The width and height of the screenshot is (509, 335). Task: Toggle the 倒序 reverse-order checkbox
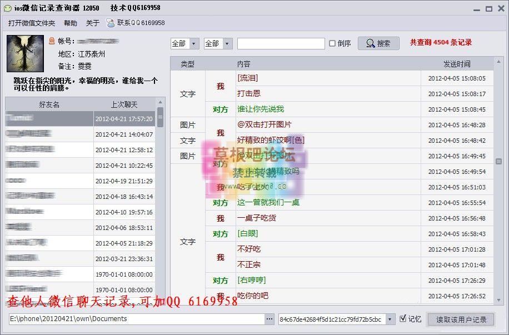click(332, 43)
